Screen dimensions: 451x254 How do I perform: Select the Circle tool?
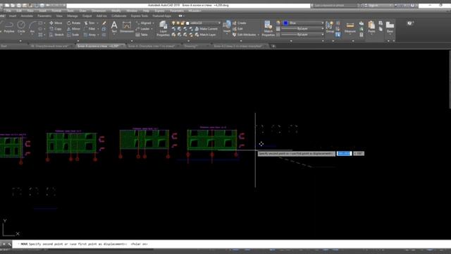coord(21,28)
